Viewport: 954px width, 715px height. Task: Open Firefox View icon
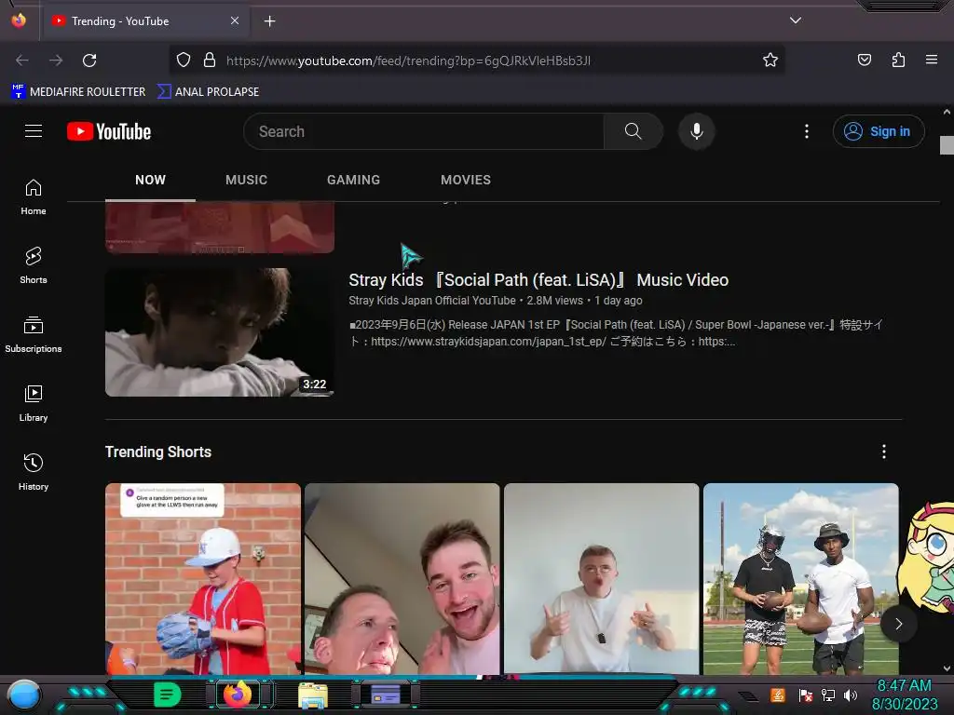click(19, 20)
